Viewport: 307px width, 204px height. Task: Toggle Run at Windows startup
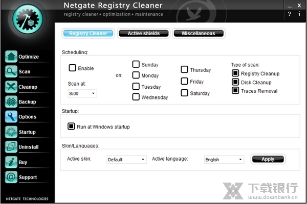(x=71, y=126)
